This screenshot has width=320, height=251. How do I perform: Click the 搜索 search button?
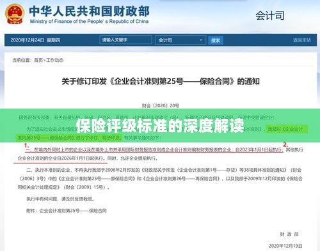coord(216,40)
